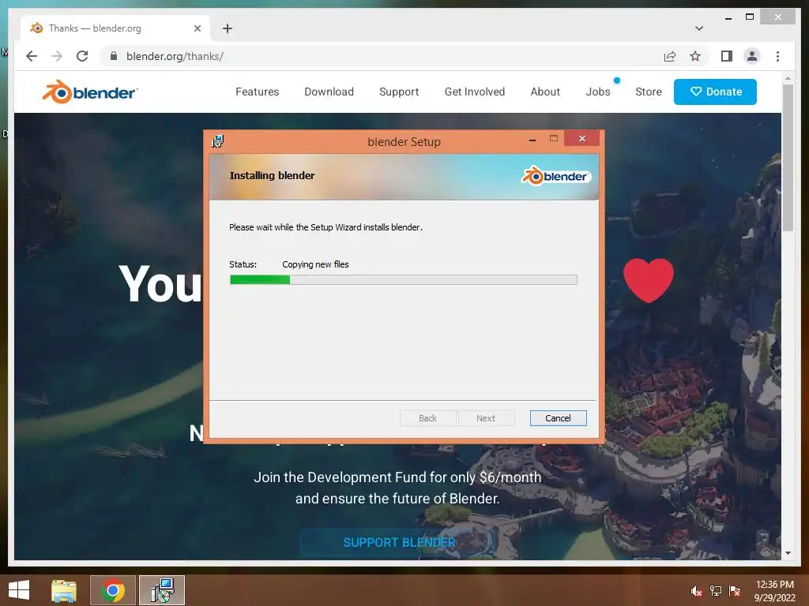Click the disabled Next button in Setup

[486, 418]
